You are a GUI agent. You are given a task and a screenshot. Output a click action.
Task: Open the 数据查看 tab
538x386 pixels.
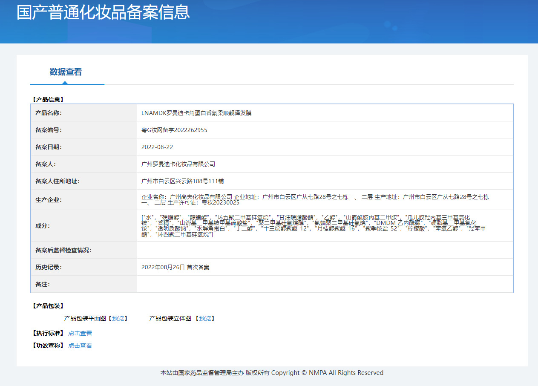coord(66,72)
